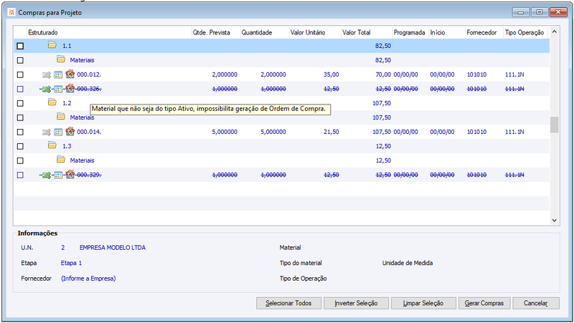Click Gerar Compras to generate purchases

[x=484, y=303]
